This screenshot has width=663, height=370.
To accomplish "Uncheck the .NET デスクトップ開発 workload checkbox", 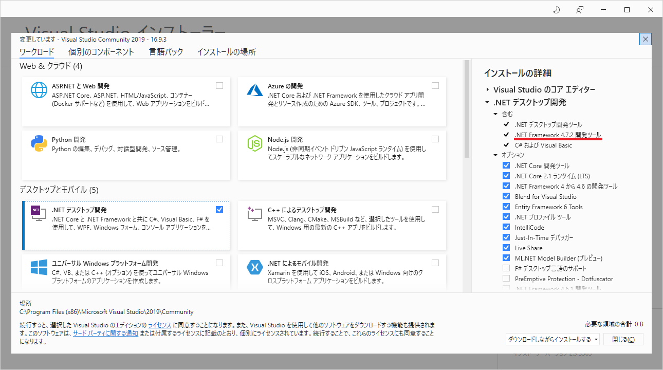I will coord(219,209).
